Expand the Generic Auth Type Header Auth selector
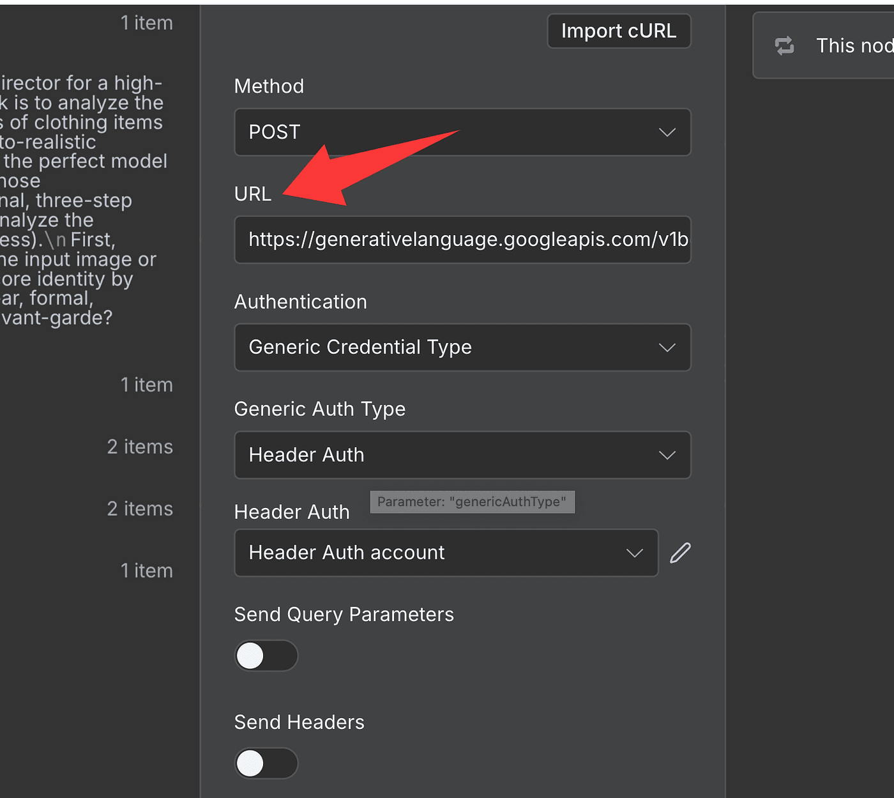The width and height of the screenshot is (894, 798). click(x=462, y=455)
